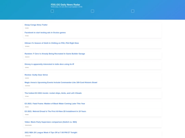Image resolution: width=185 pixels, height=138 pixels.
Task: Click source tag under Fatal Frame headline
Action: tap(27, 107)
